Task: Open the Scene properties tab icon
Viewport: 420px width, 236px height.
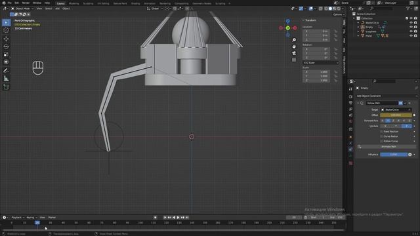Action: (x=350, y=115)
